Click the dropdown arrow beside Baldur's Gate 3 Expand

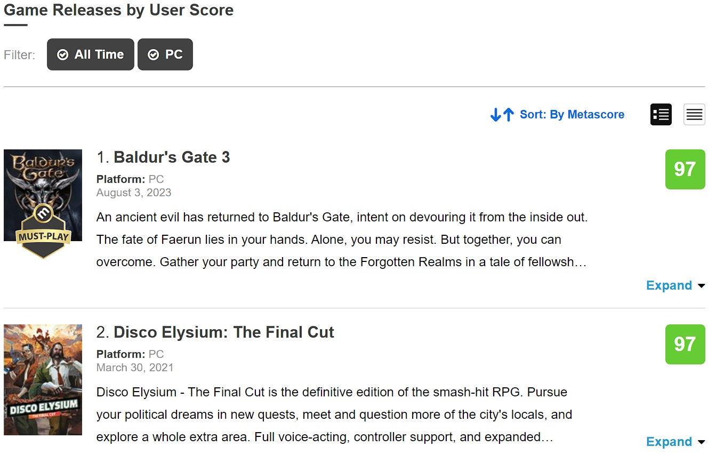click(x=701, y=286)
